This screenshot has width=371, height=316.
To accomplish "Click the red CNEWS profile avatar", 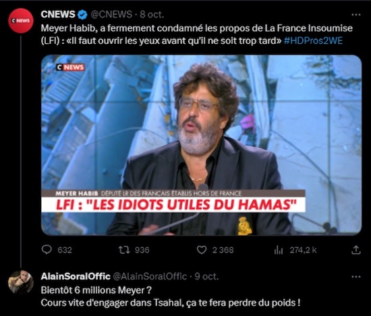I will 21,21.
